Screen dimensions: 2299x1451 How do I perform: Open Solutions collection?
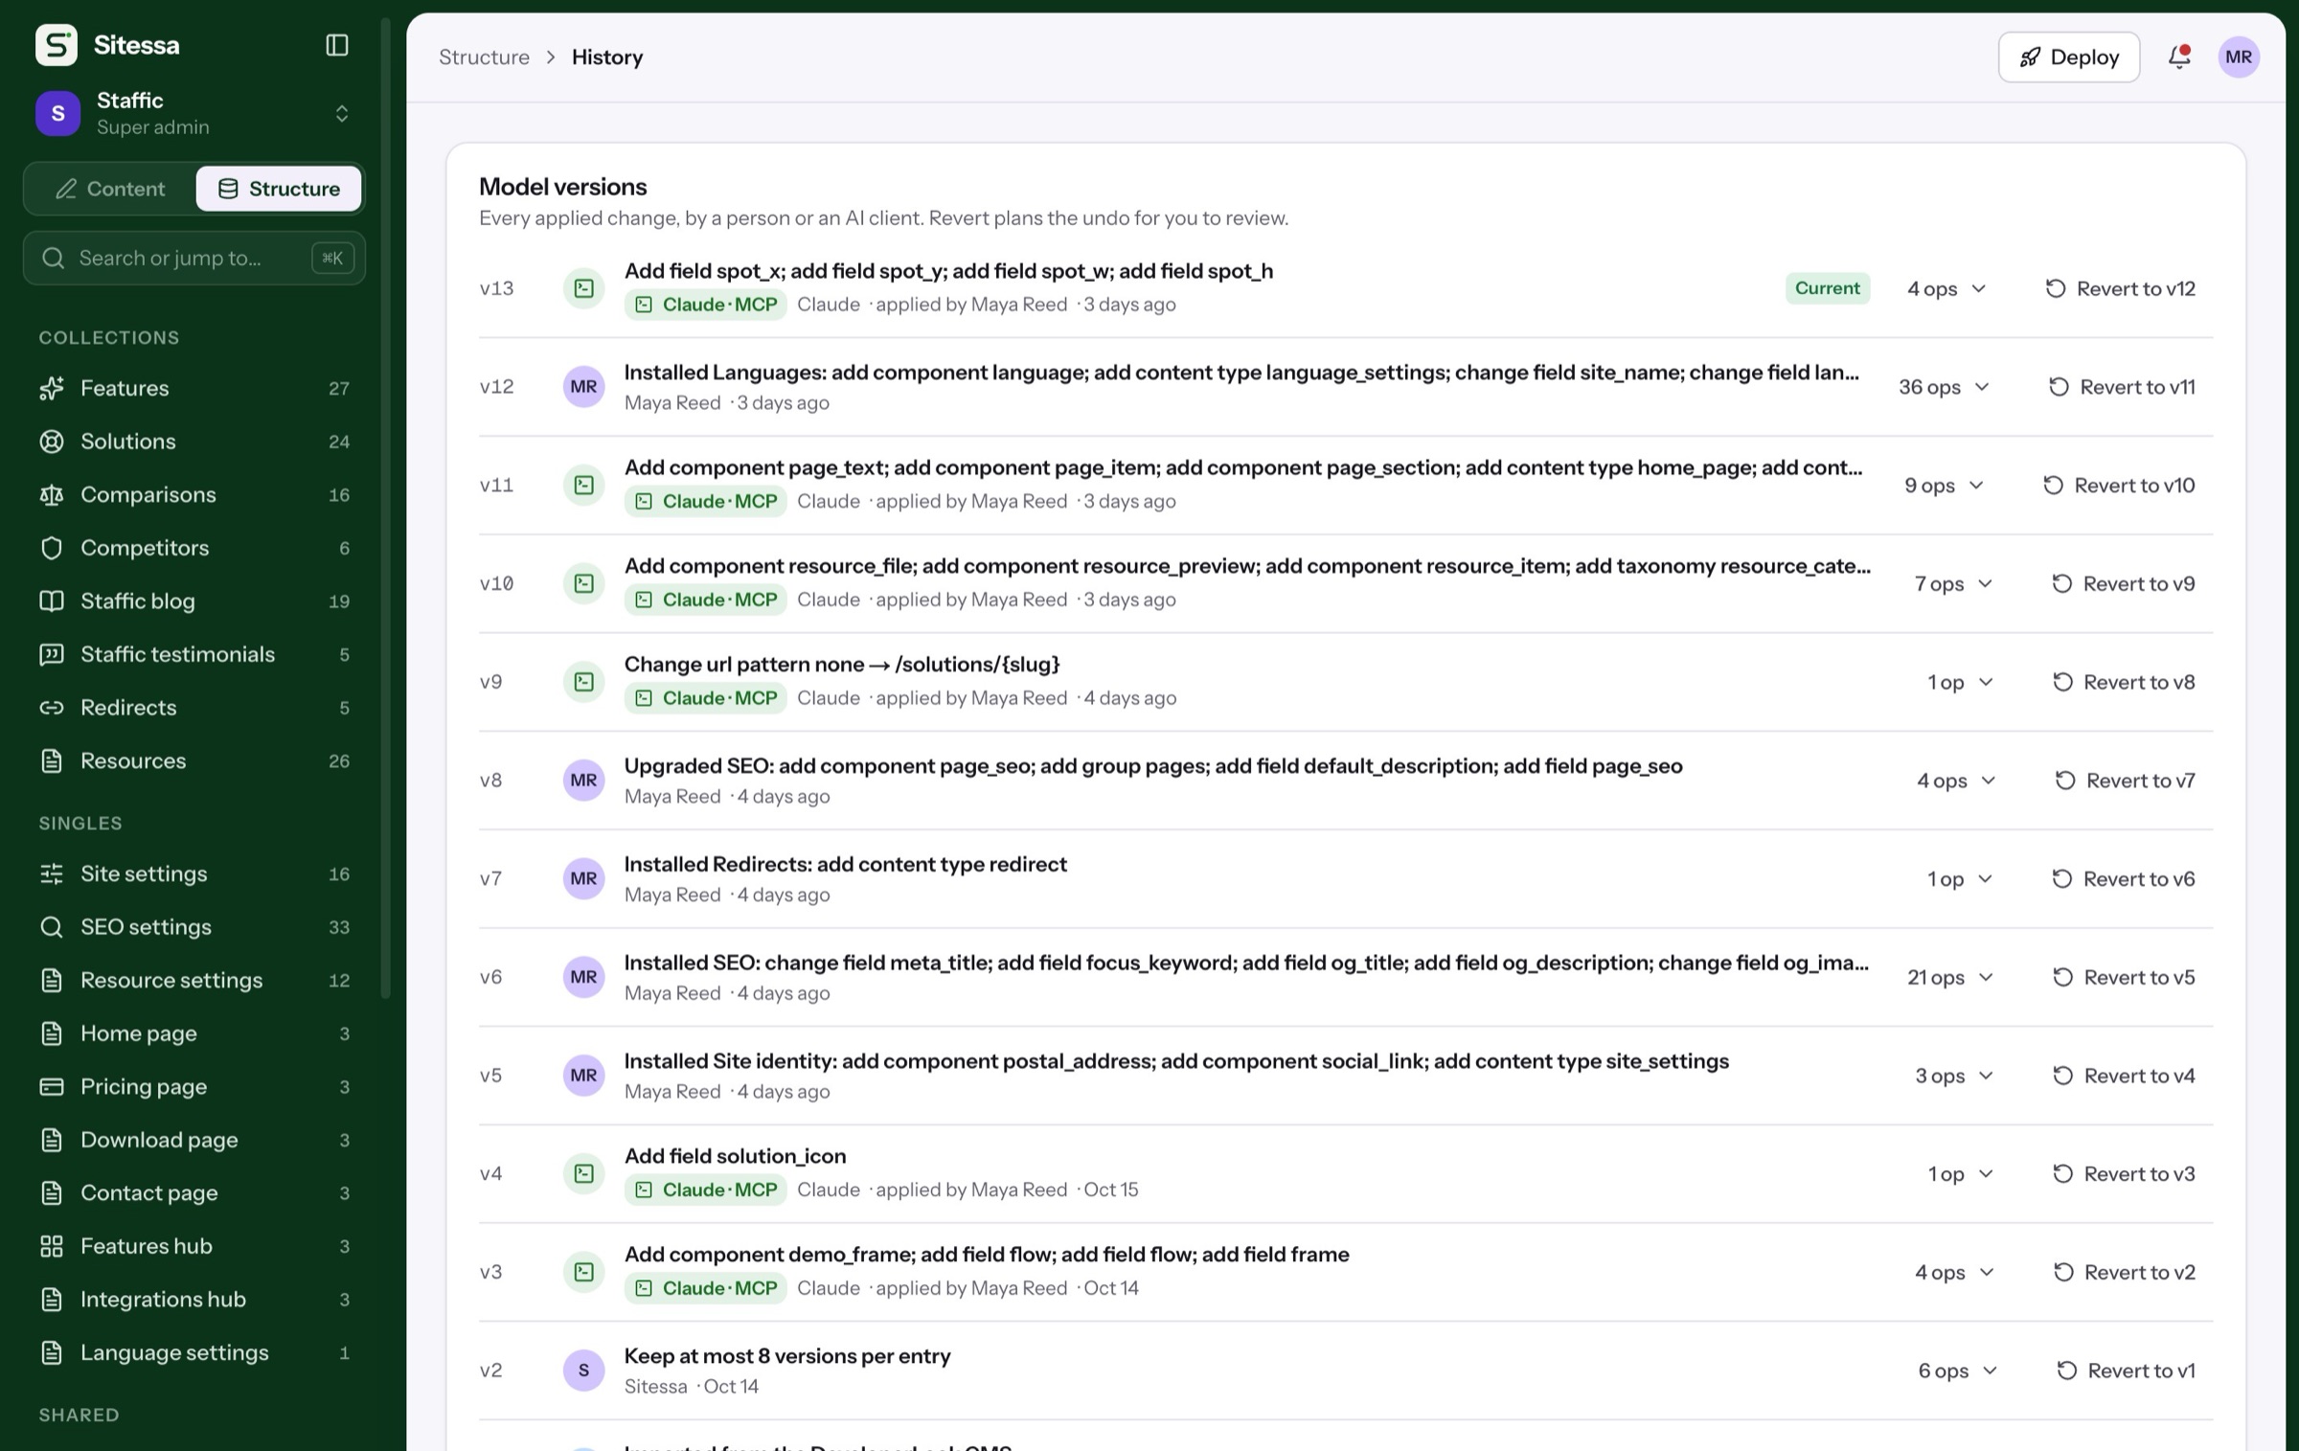(x=193, y=442)
